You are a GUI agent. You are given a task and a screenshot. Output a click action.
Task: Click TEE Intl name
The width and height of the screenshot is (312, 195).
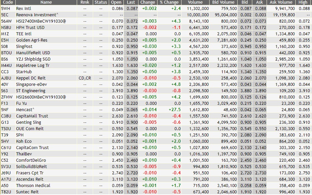pos(24,34)
